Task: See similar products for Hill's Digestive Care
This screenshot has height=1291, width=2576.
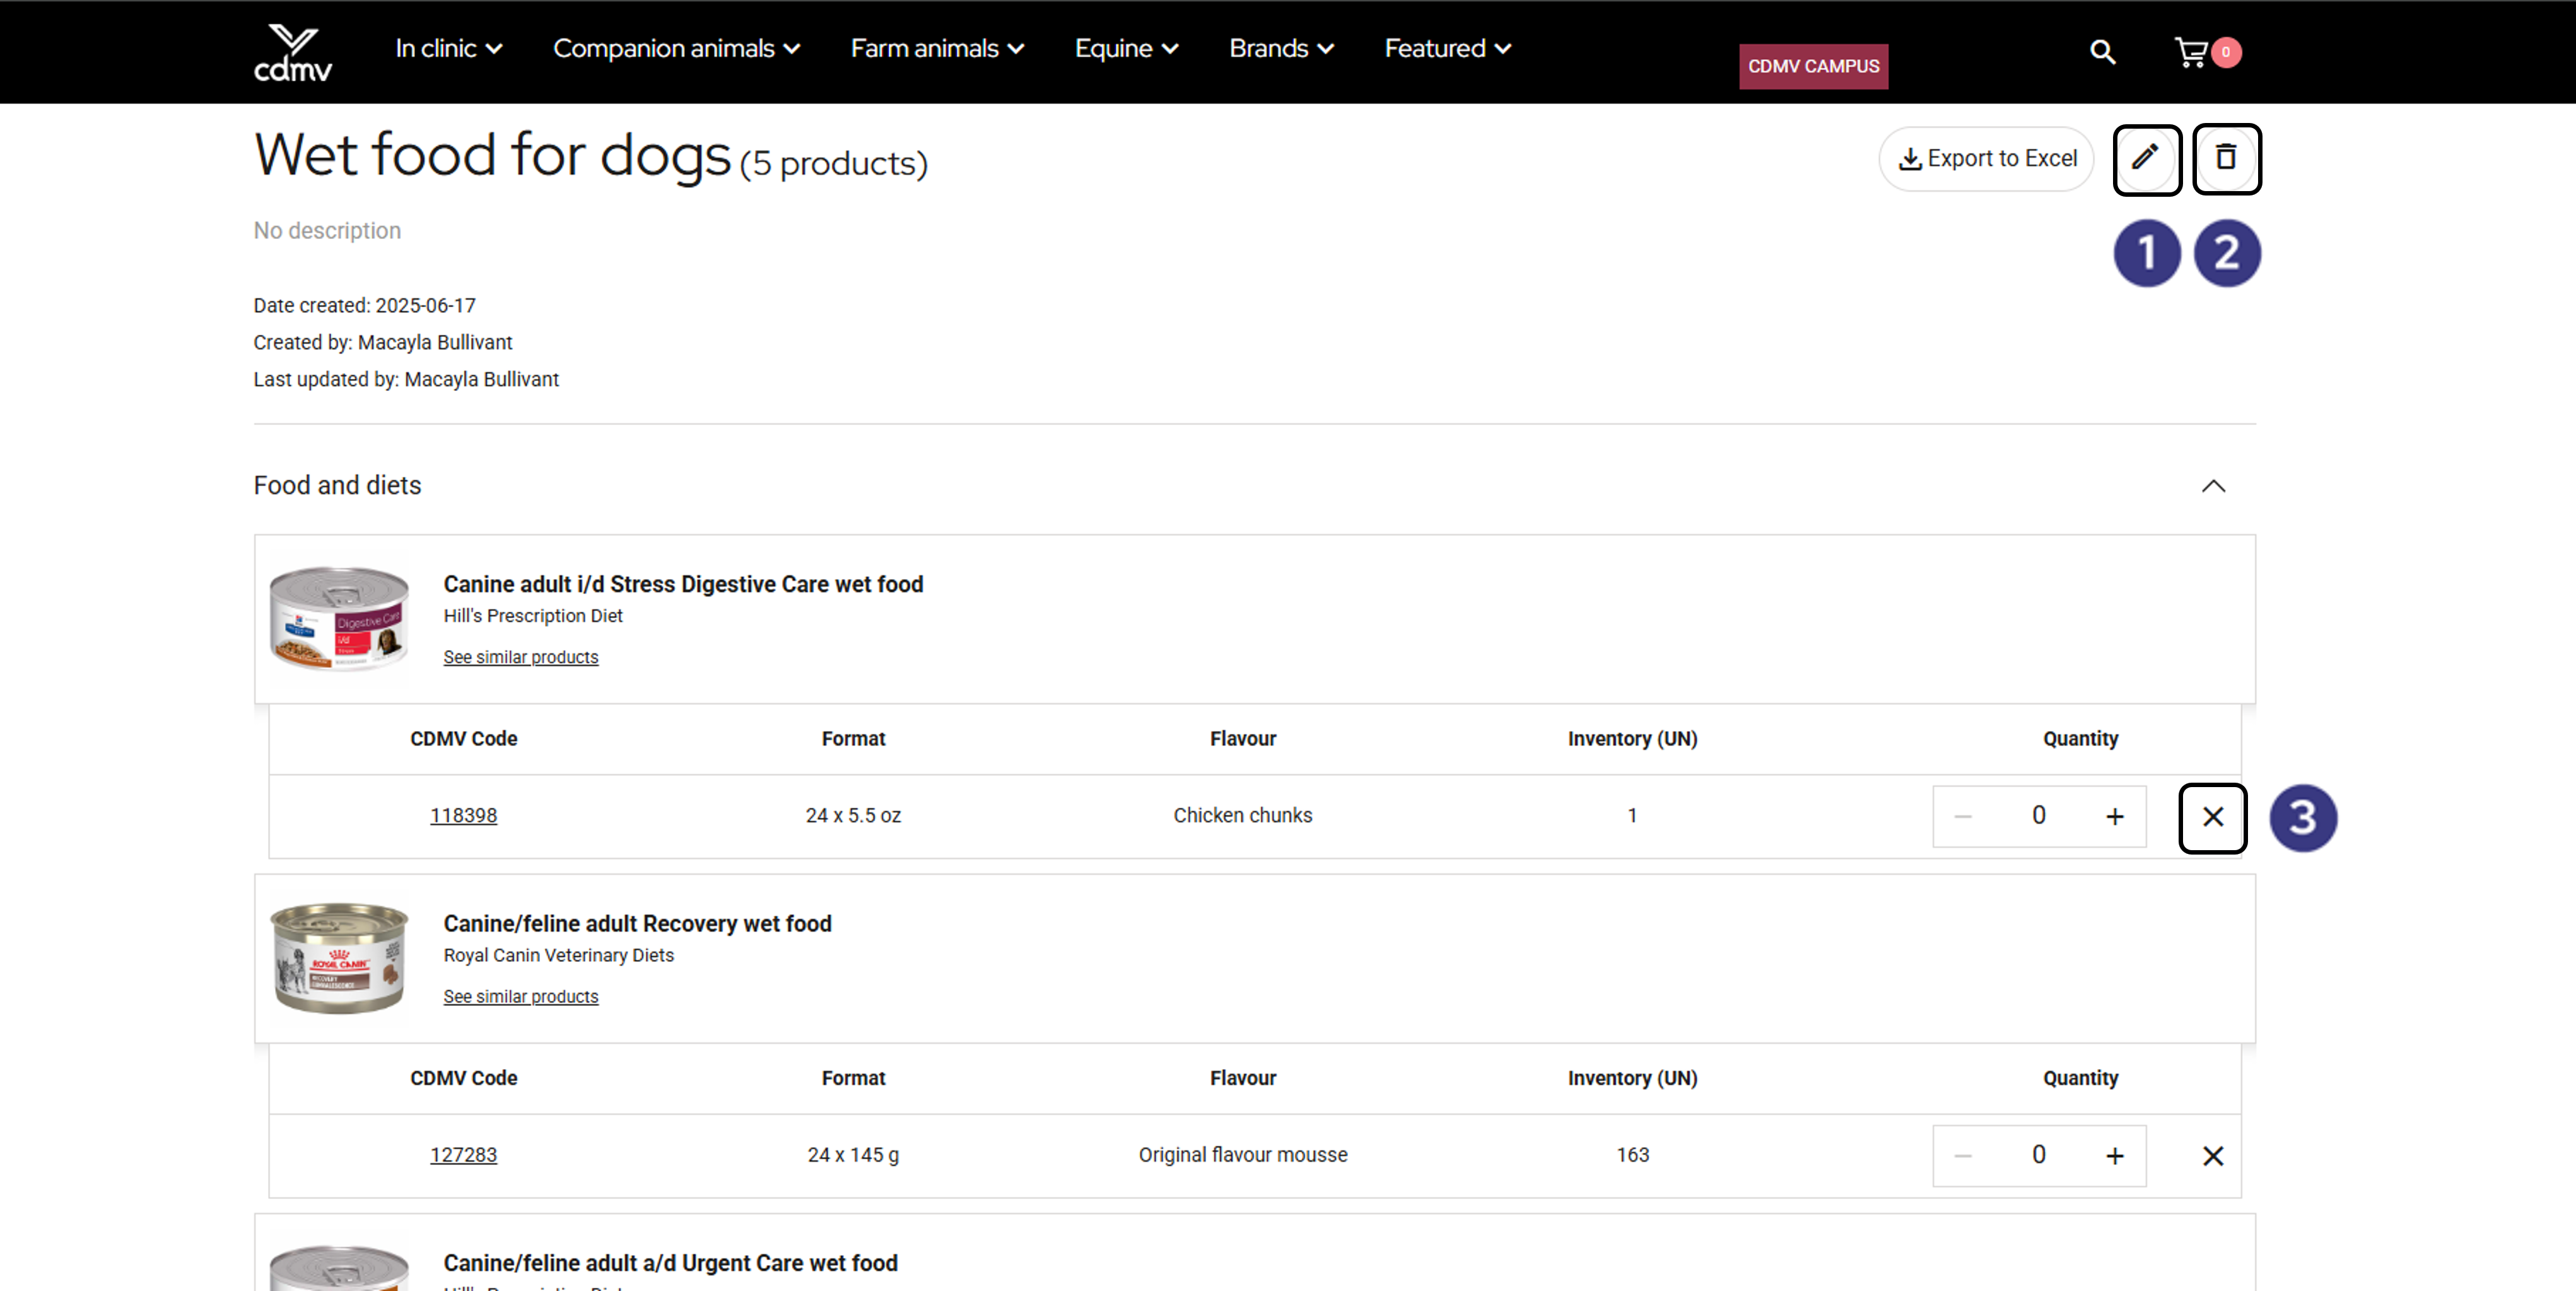Action: coord(521,657)
